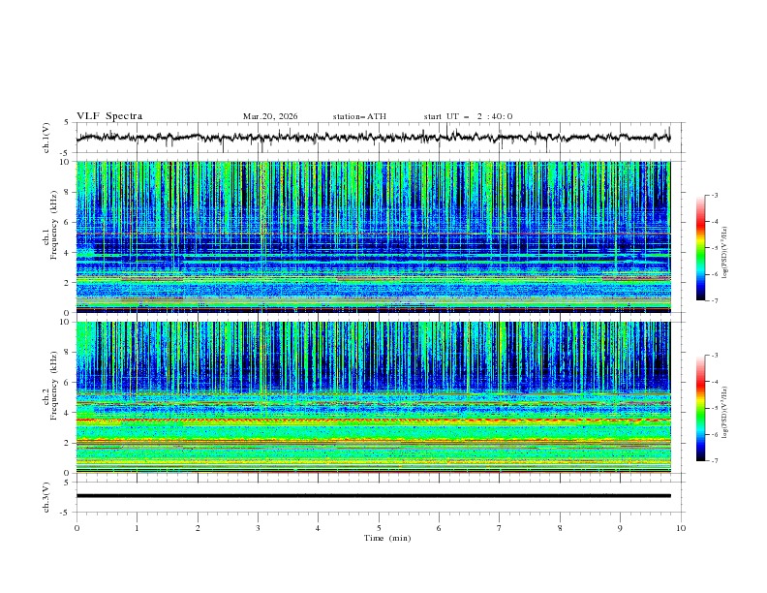Click the "-5" tick on upper color bar
The width and height of the screenshot is (767, 593).
[715, 248]
